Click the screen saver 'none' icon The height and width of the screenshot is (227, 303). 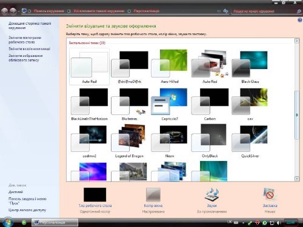(x=270, y=194)
